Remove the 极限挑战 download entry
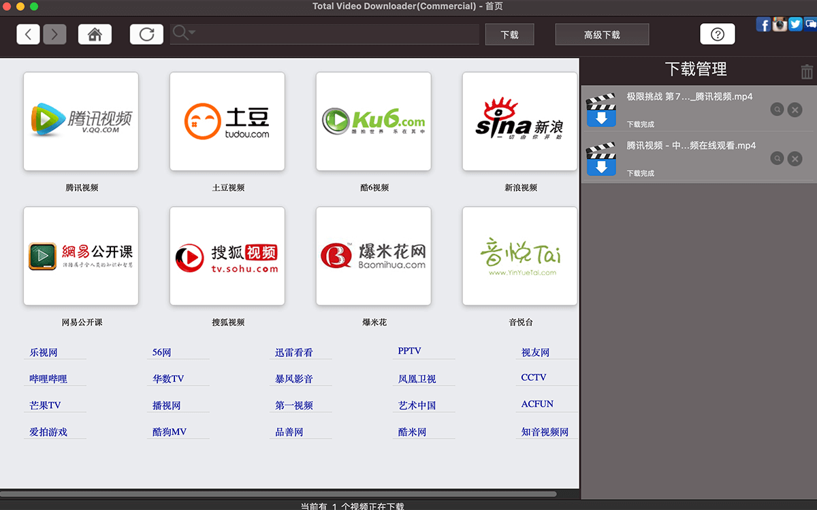The image size is (817, 510). tap(795, 109)
